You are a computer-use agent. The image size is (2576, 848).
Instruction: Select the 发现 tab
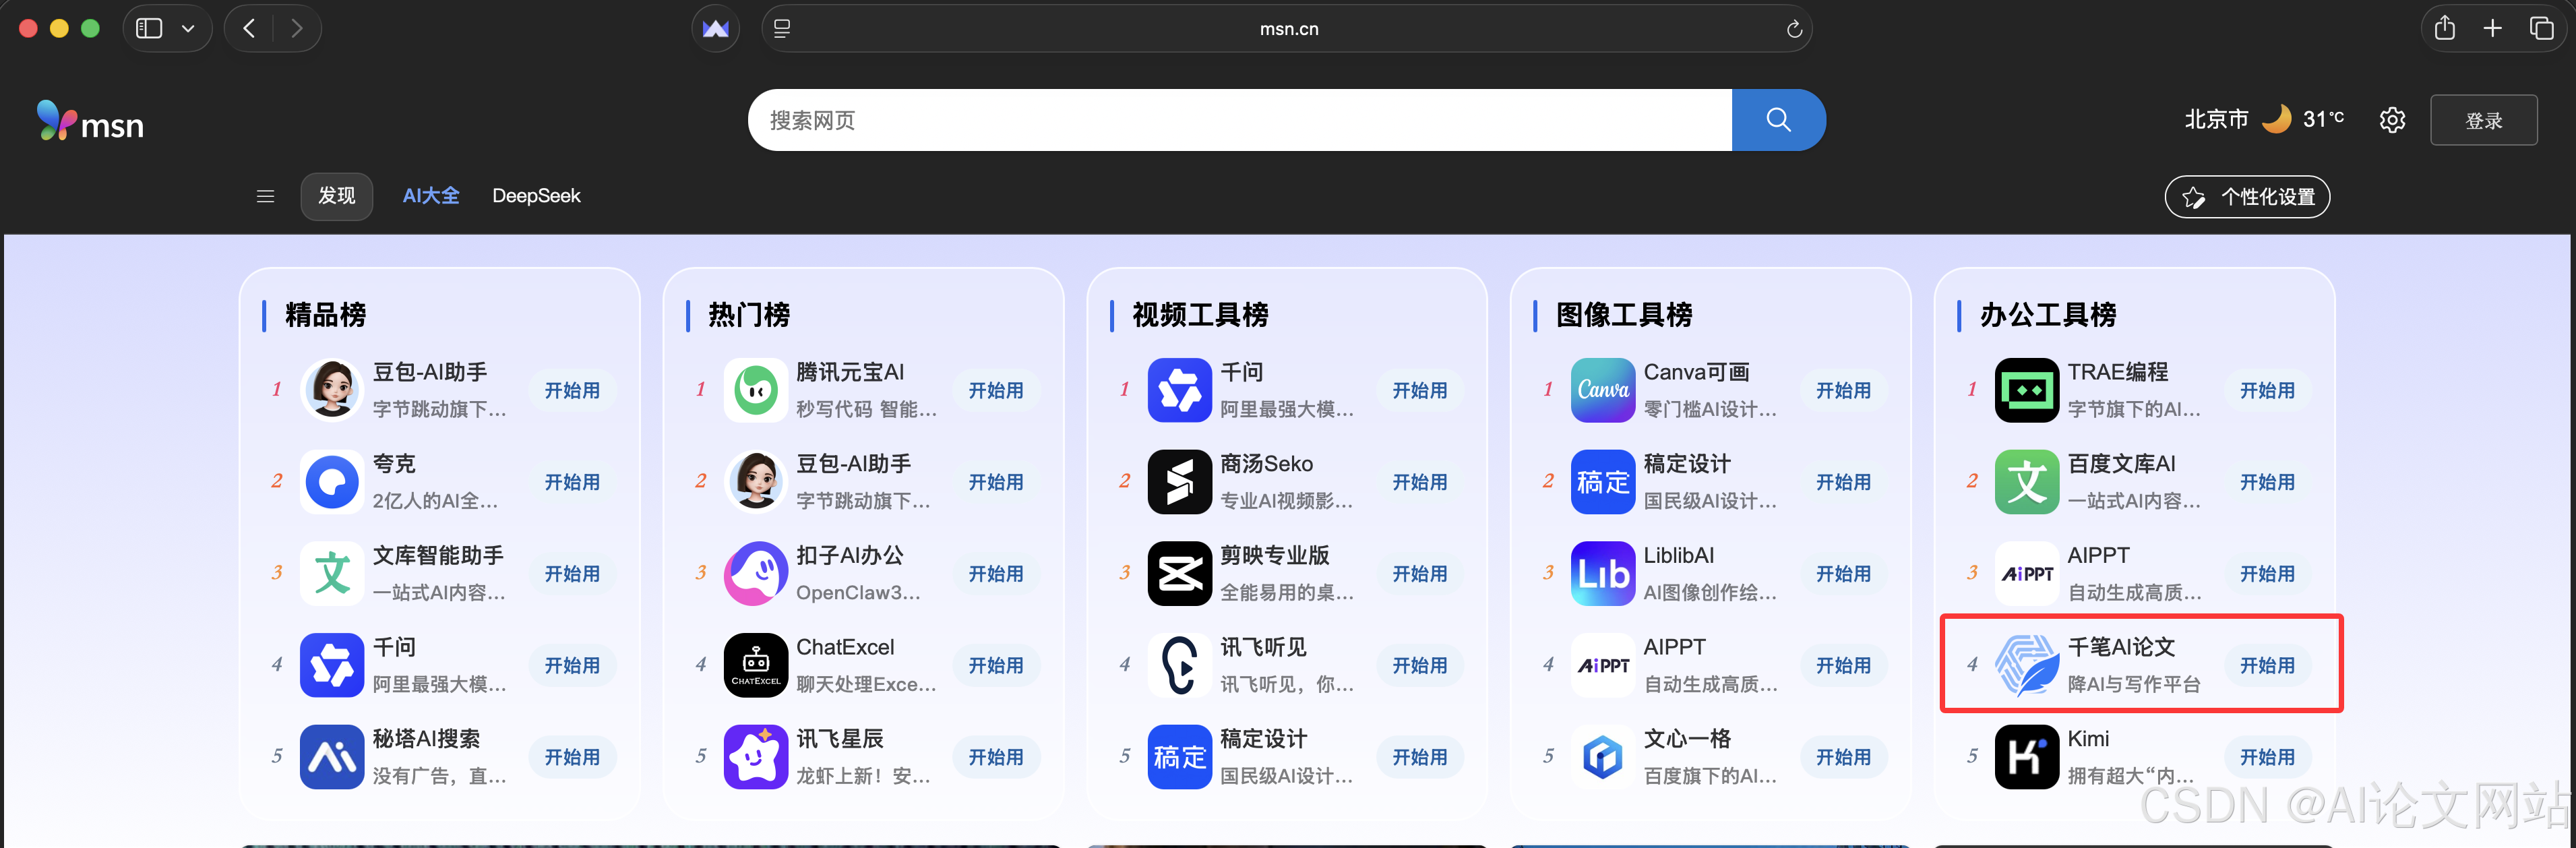[337, 196]
